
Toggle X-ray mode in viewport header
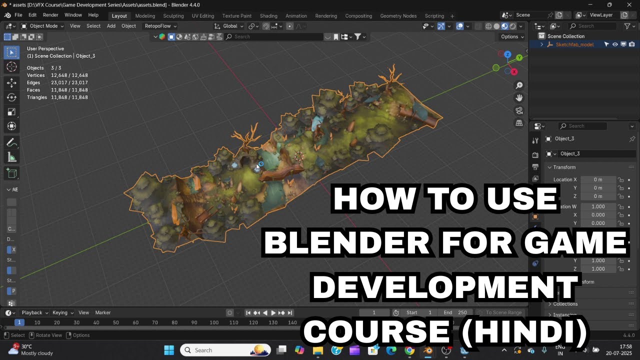point(477,26)
